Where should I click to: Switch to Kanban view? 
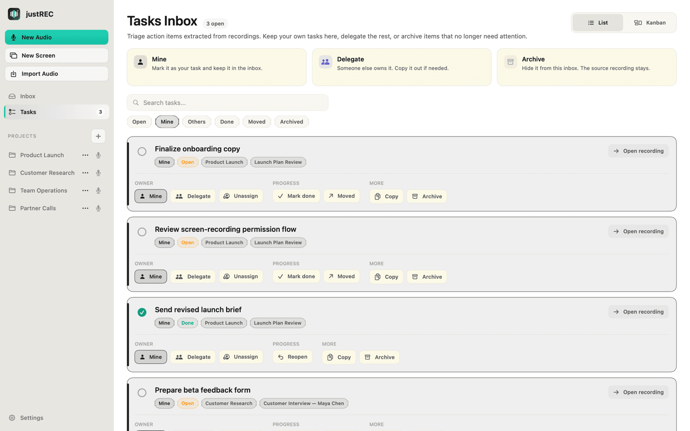tap(650, 23)
